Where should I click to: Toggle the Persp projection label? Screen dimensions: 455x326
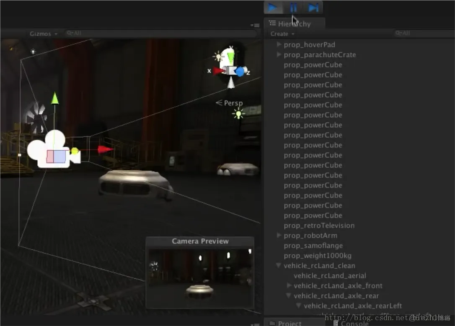230,103
